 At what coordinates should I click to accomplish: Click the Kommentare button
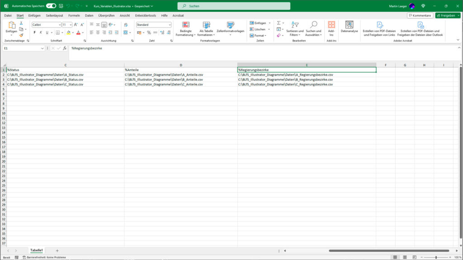pyautogui.click(x=420, y=15)
